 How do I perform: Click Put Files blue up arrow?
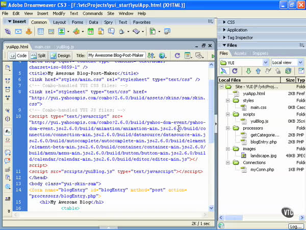point(259,71)
